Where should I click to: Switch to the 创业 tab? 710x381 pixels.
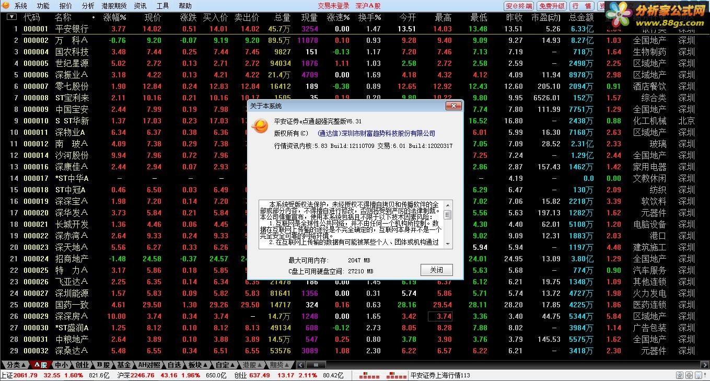82,365
